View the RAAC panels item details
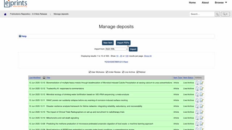The width and height of the screenshot is (232, 130). pyautogui.click(x=197, y=100)
